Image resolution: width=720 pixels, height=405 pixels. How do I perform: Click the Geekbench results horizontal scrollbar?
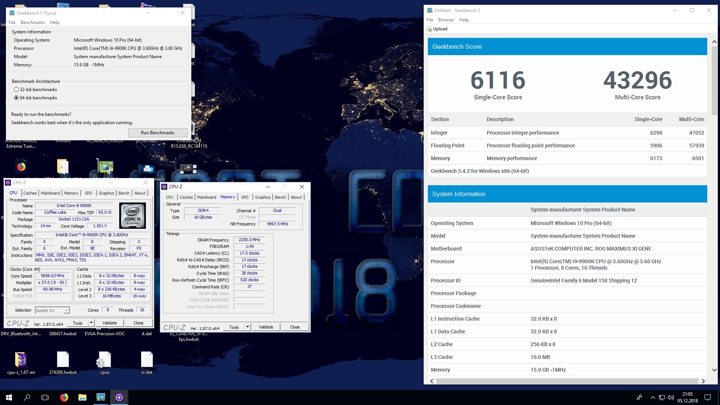(x=567, y=381)
